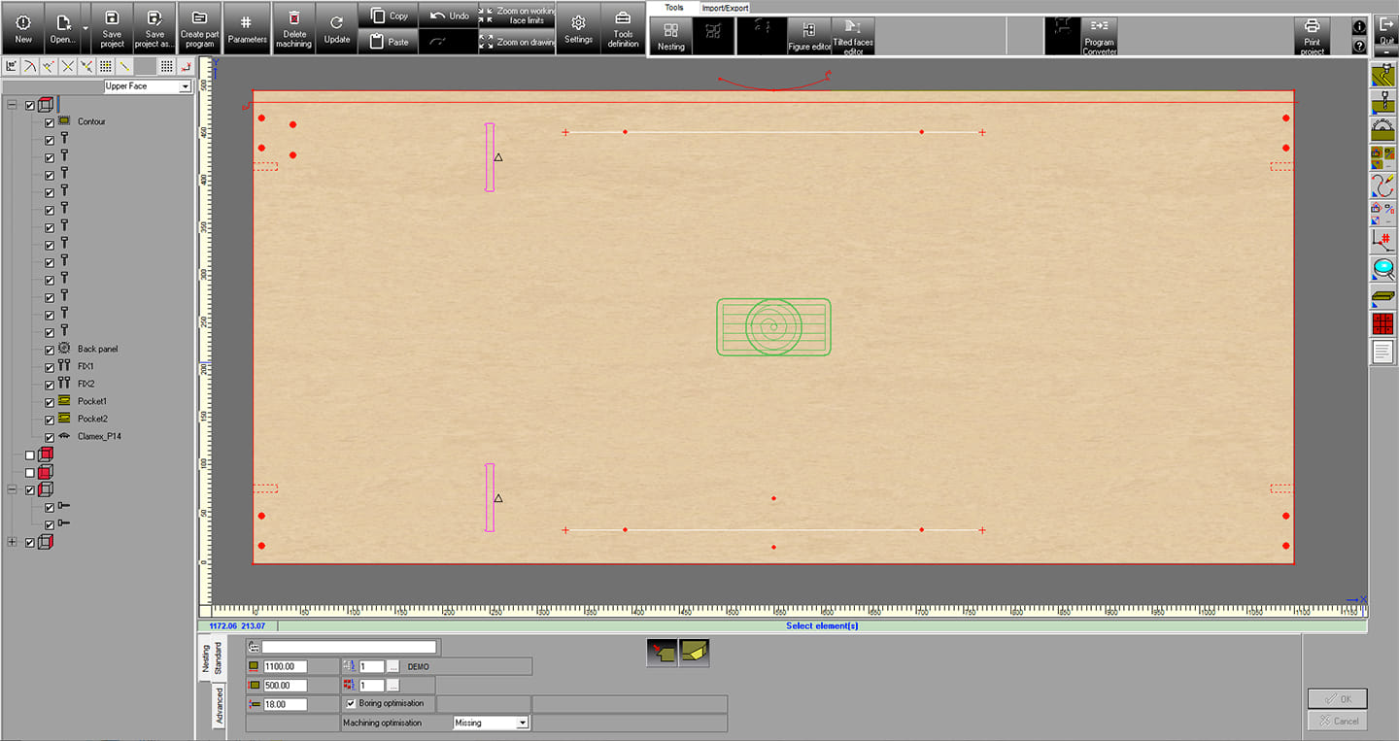1399x741 pixels.
Task: Launch the Nesting tool
Action: 671,35
